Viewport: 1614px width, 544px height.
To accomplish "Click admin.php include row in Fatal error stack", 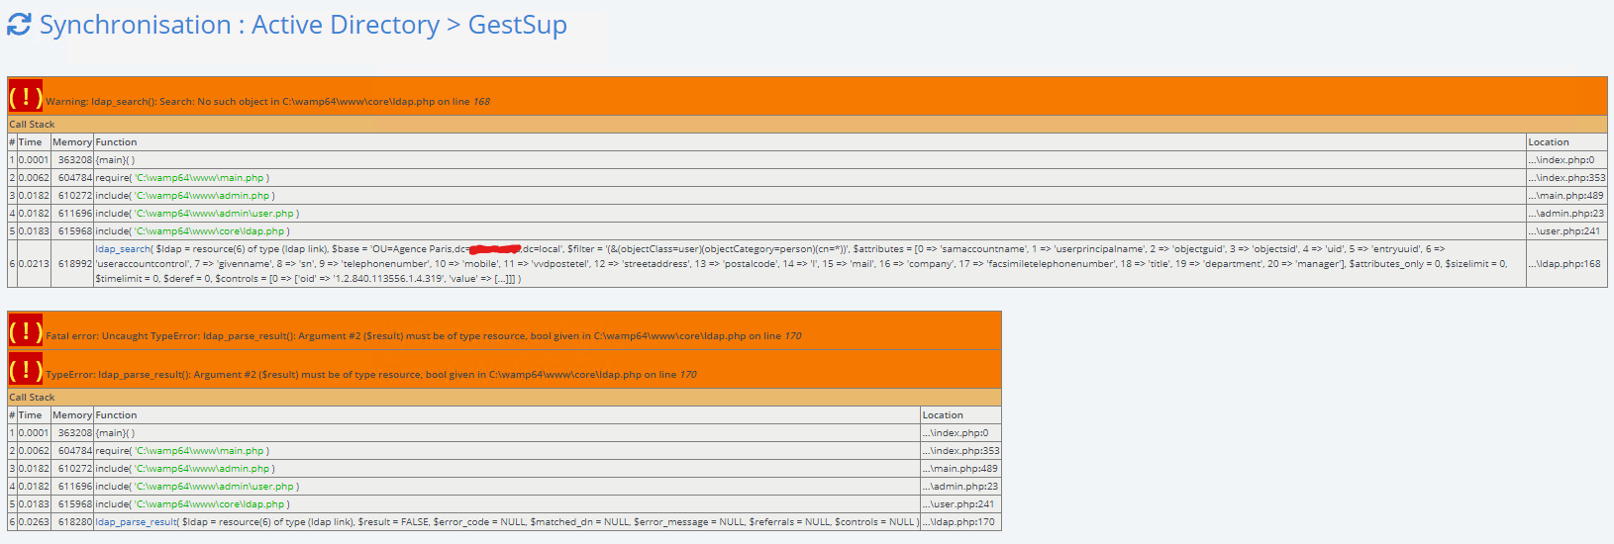I will coord(504,469).
